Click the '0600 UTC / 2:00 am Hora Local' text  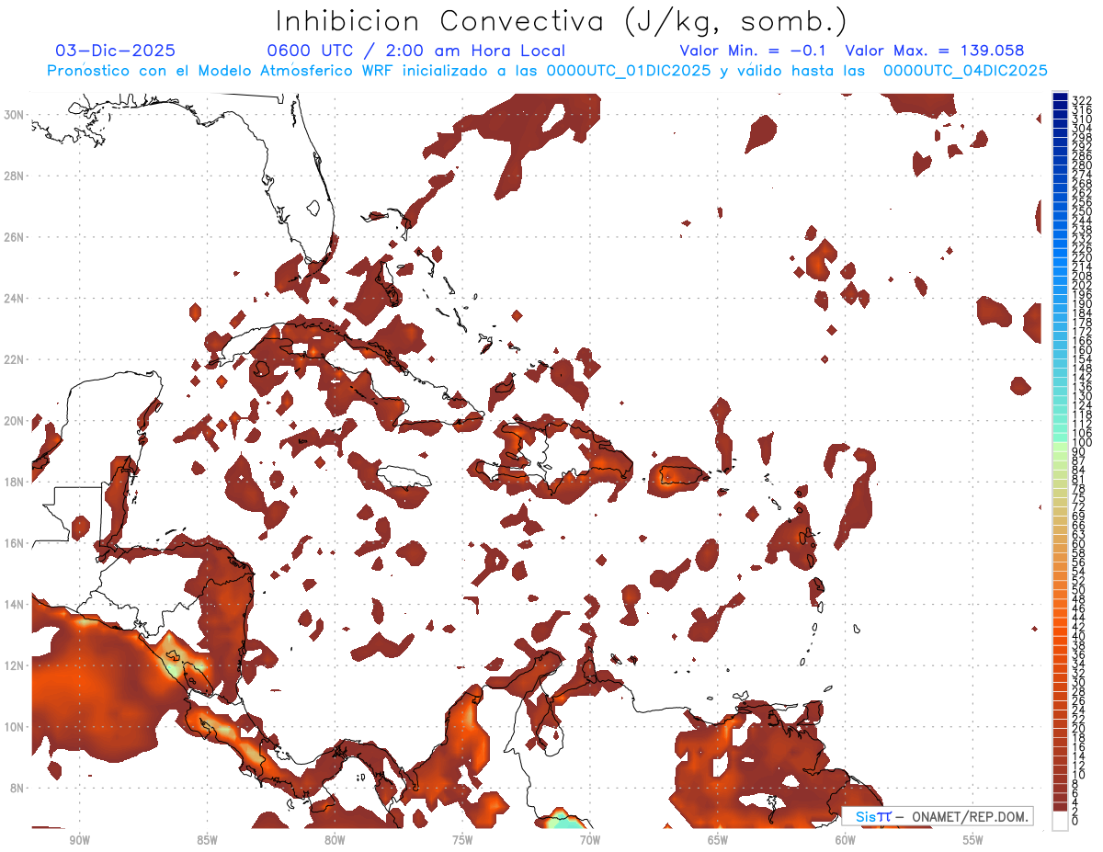click(x=415, y=51)
